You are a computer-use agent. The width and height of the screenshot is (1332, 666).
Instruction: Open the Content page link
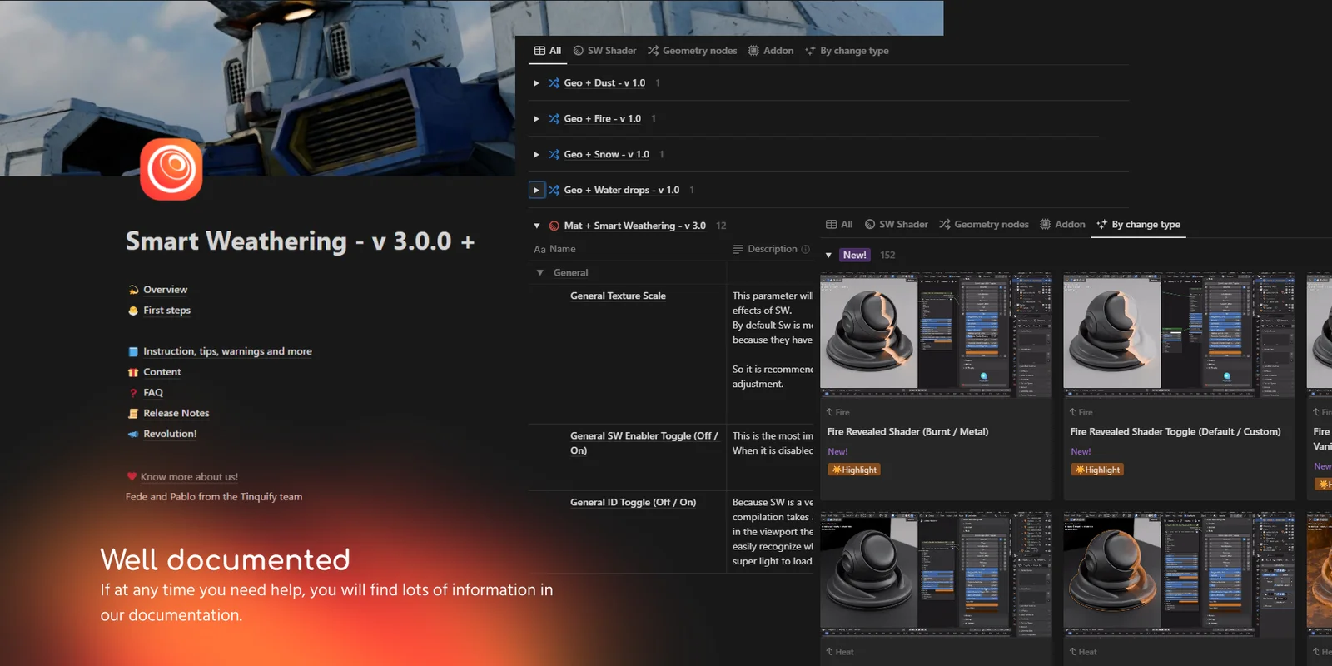coord(162,372)
